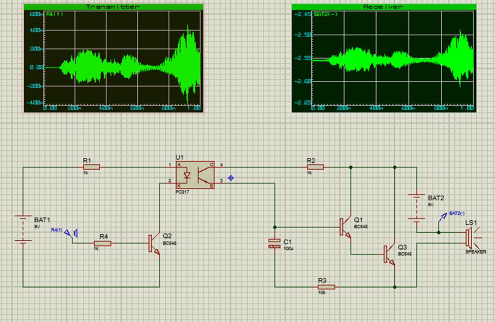Screen dimensions: 495x322
Task: Click the C1 reference label
Action: coord(288,242)
